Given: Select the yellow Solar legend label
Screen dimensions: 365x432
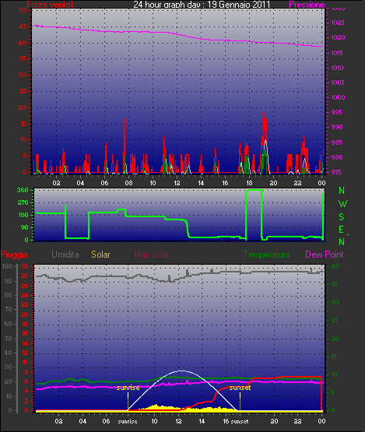Looking at the screenshot, I should (100, 255).
